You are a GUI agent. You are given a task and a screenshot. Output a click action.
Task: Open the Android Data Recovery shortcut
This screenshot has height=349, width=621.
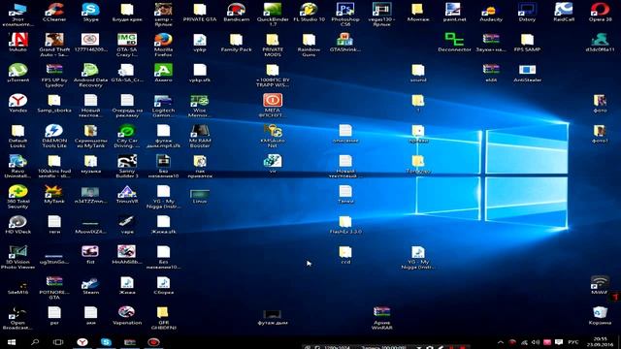pos(90,76)
